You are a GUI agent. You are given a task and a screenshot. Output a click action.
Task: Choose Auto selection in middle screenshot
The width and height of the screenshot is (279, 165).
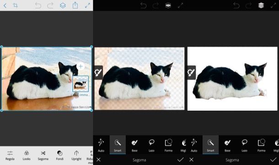pyautogui.click(x=101, y=145)
